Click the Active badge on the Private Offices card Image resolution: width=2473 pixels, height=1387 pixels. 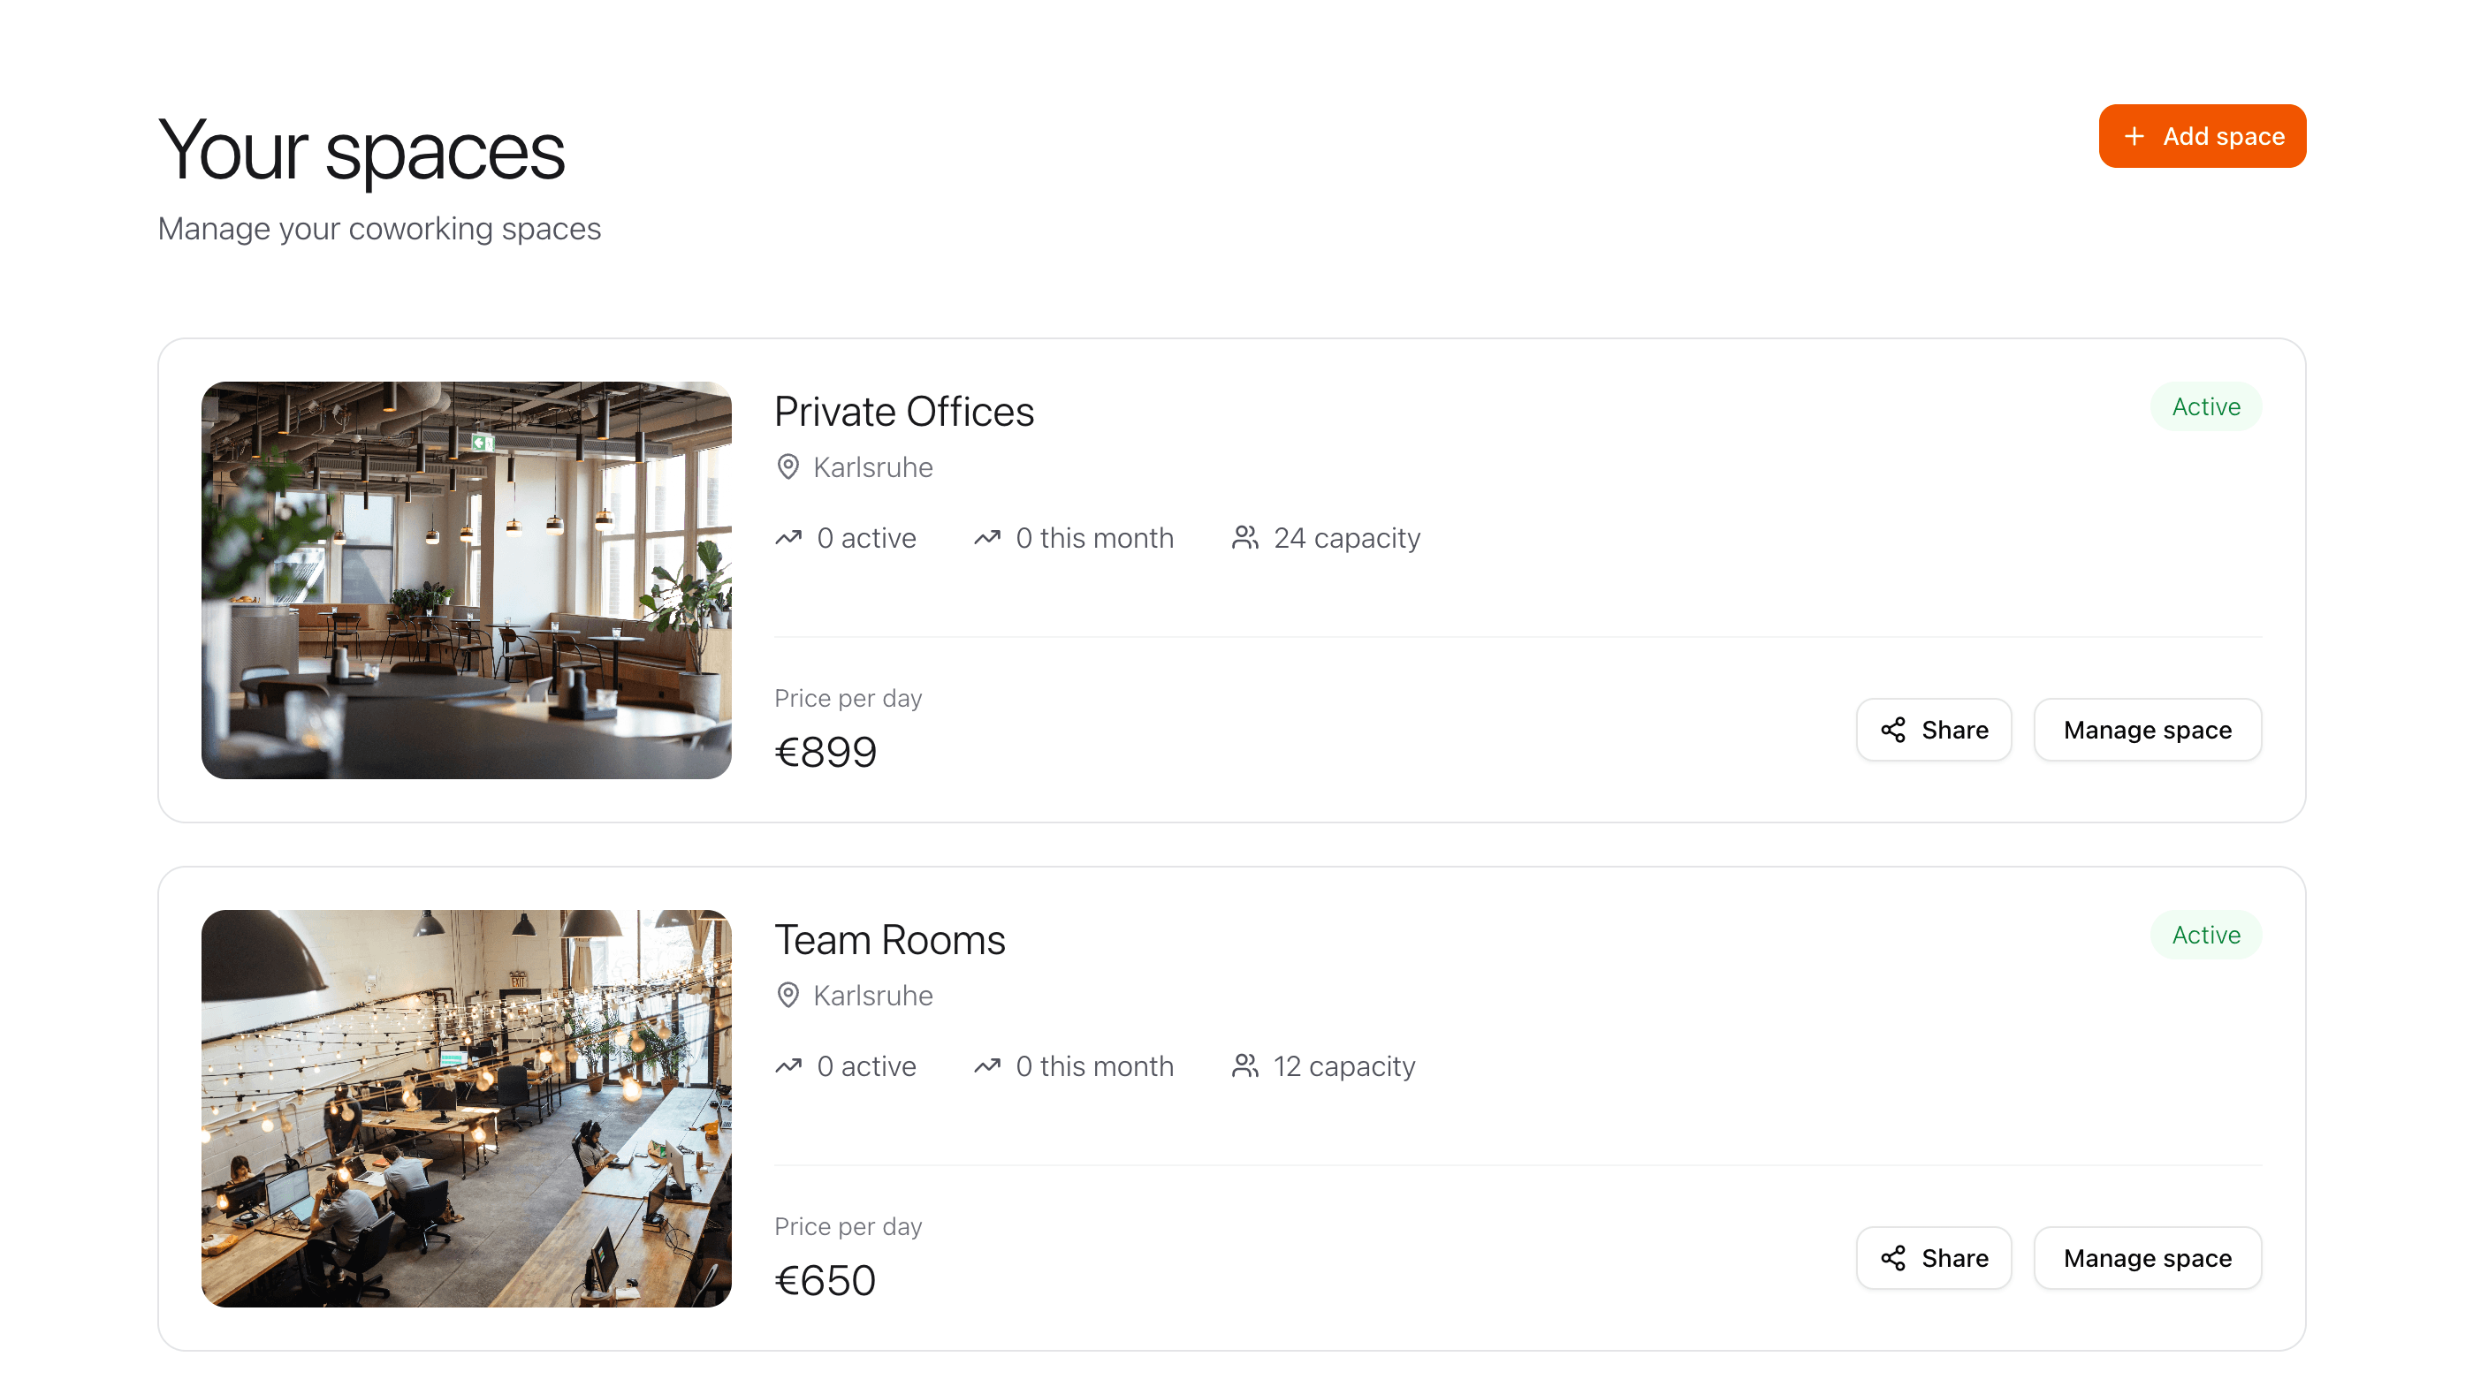point(2204,406)
